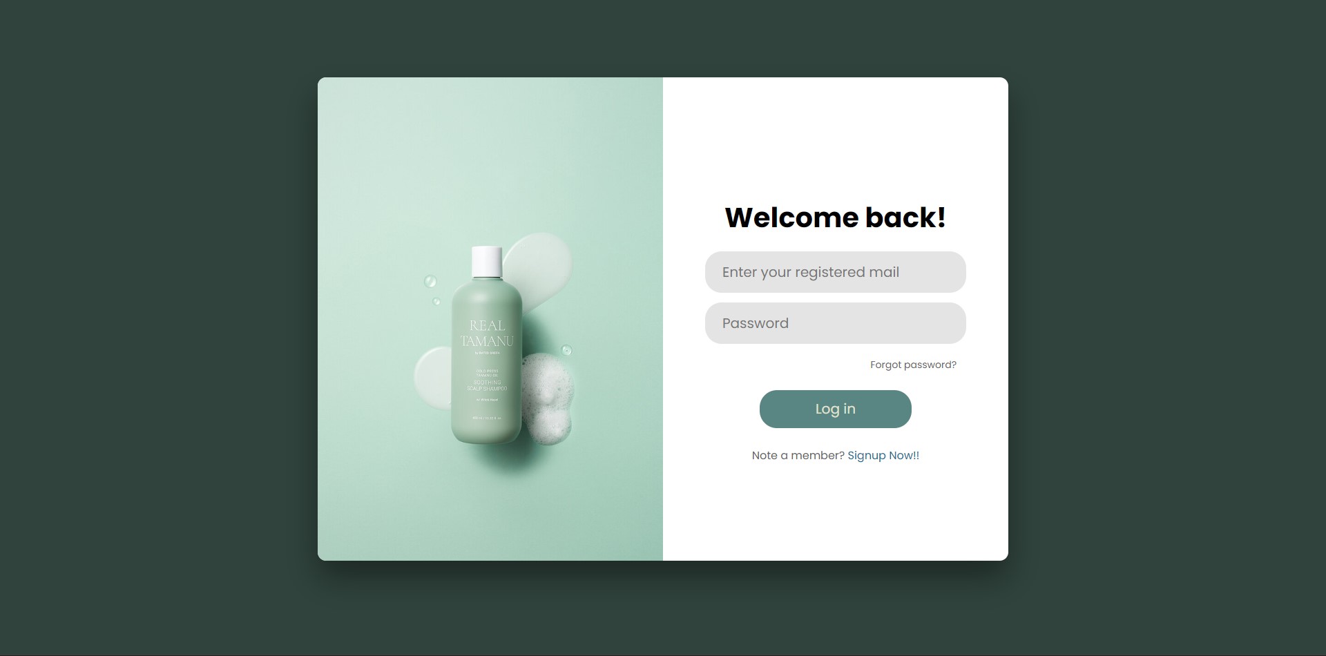1326x656 pixels.
Task: Click the 'Soothing Scalp Shampoo' text on bottle
Action: 487,385
